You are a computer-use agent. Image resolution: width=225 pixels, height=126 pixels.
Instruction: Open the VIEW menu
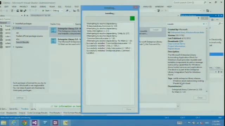click(x=14, y=7)
